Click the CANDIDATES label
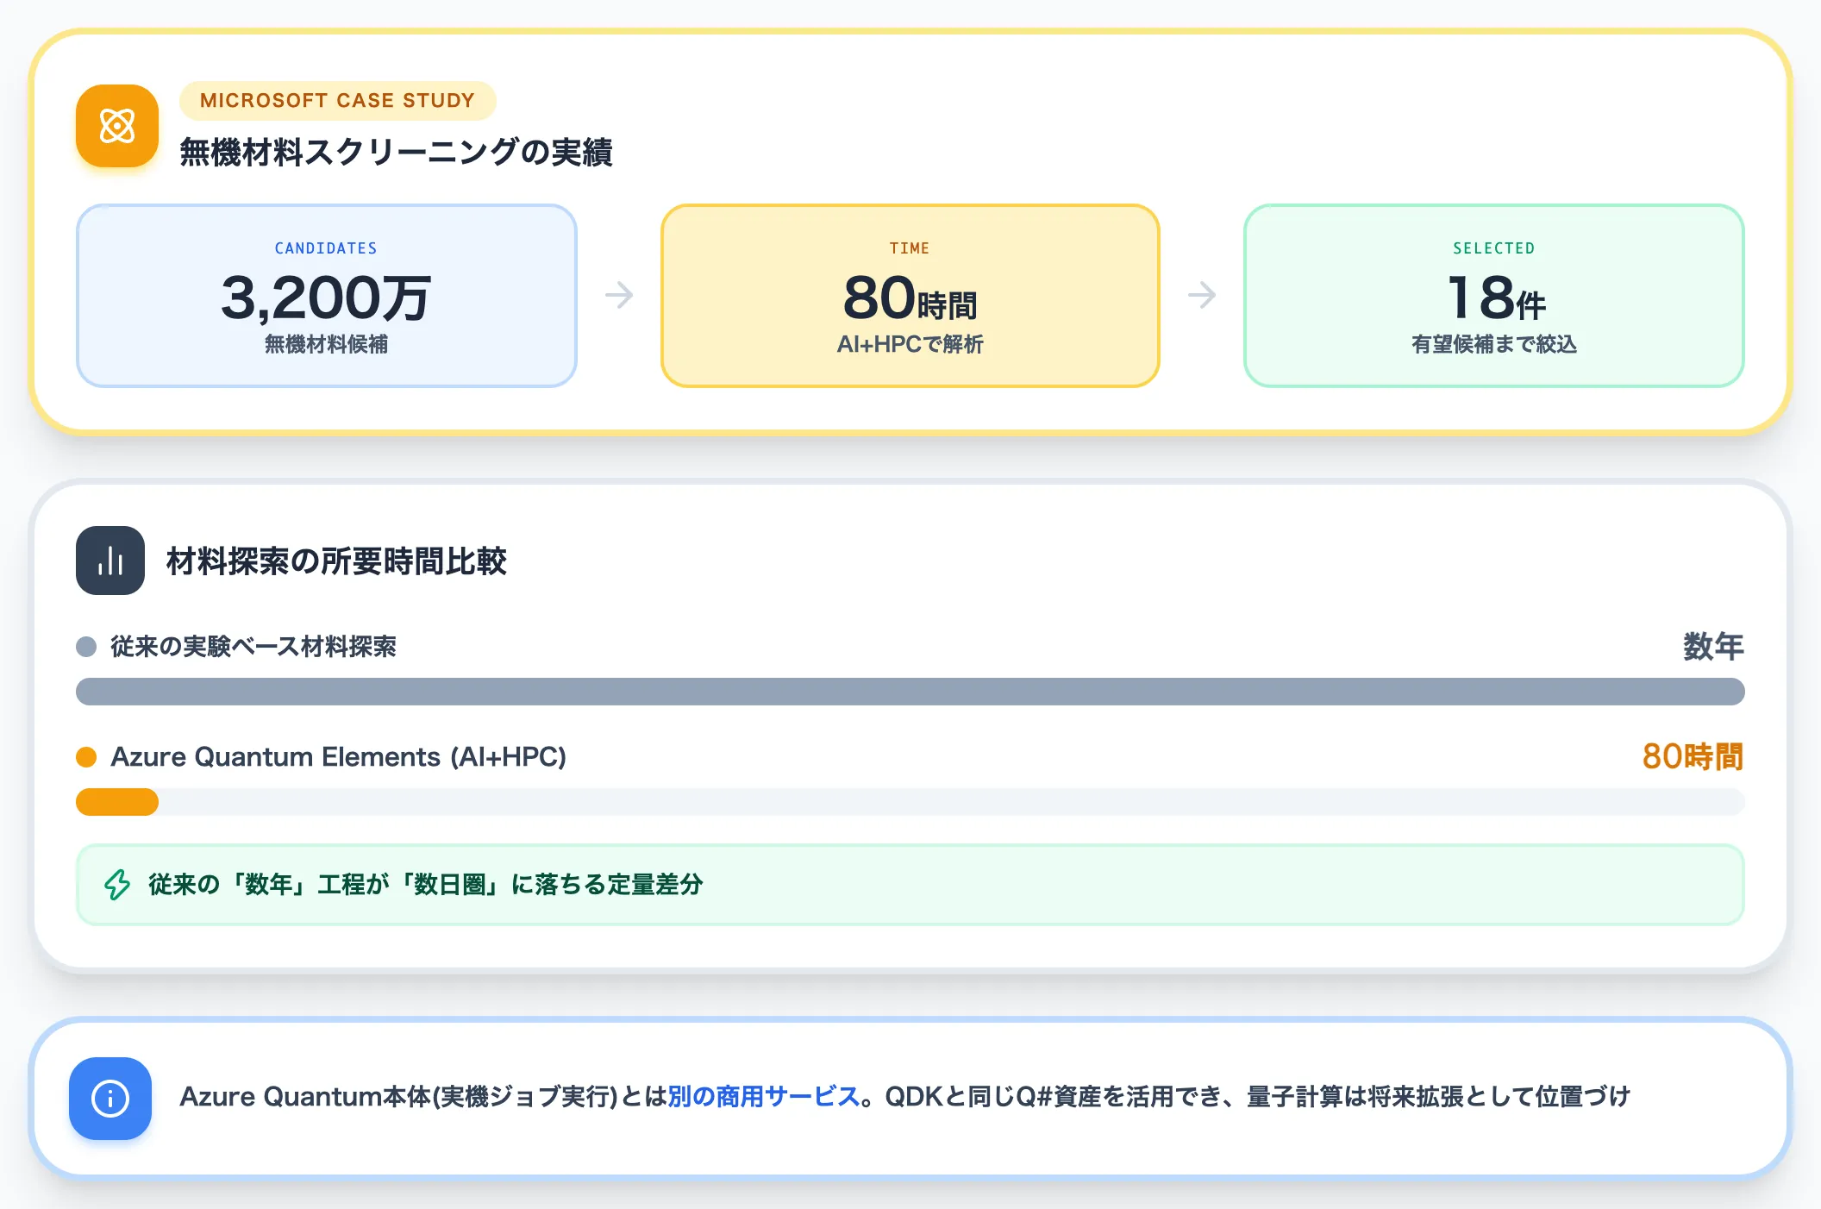The width and height of the screenshot is (1821, 1209). (x=327, y=248)
